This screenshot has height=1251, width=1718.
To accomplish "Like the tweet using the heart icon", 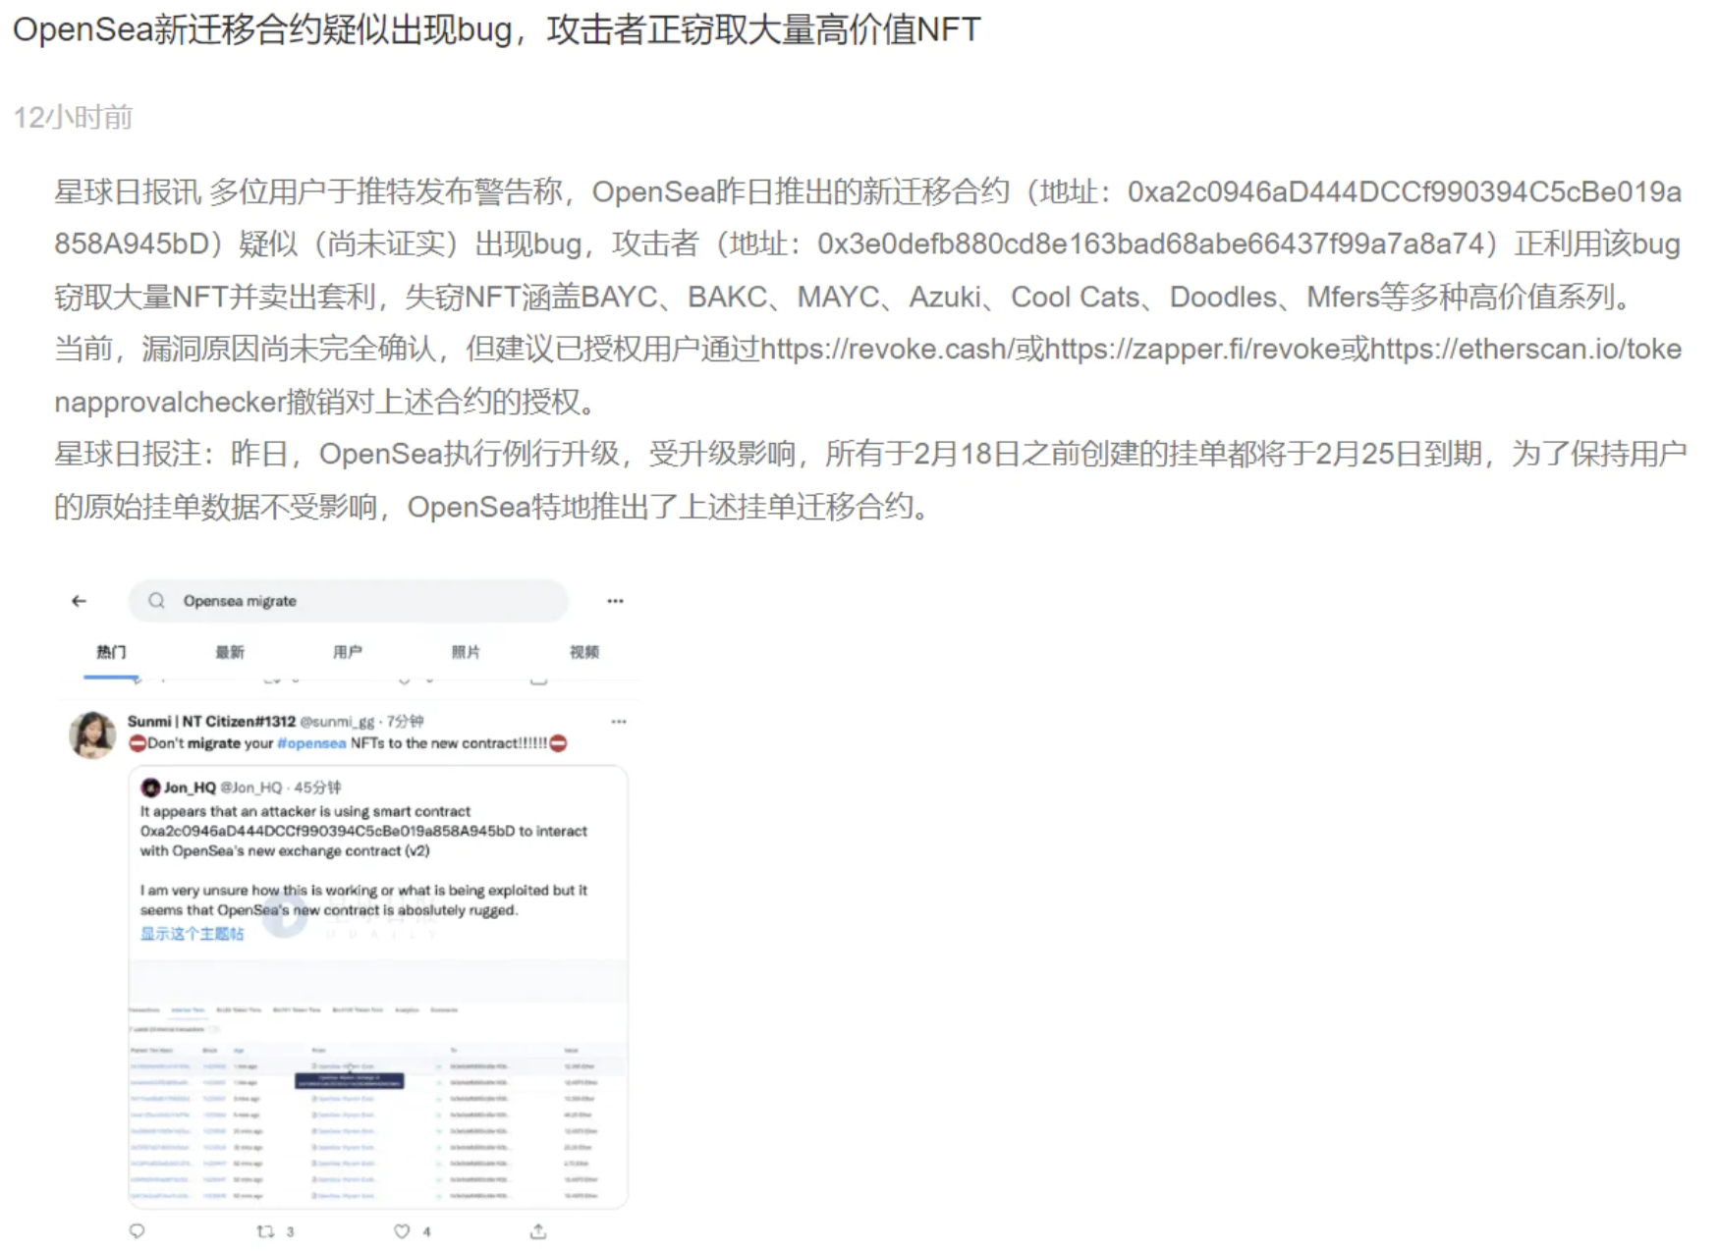I will pyautogui.click(x=401, y=1231).
